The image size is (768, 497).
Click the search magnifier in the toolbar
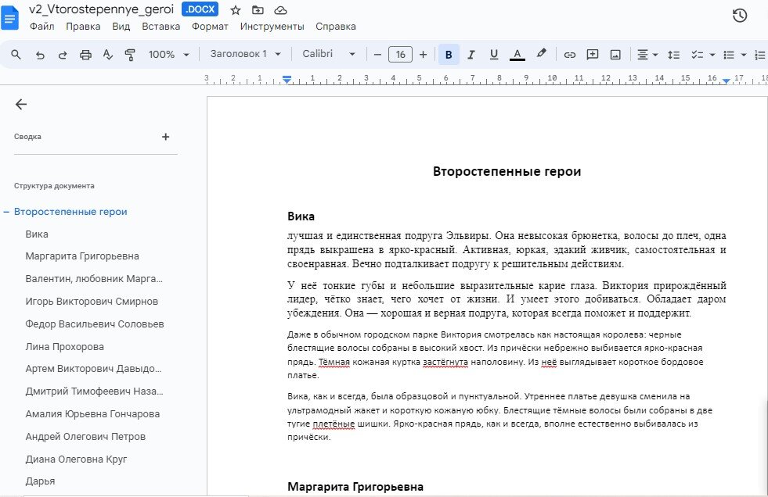(16, 54)
